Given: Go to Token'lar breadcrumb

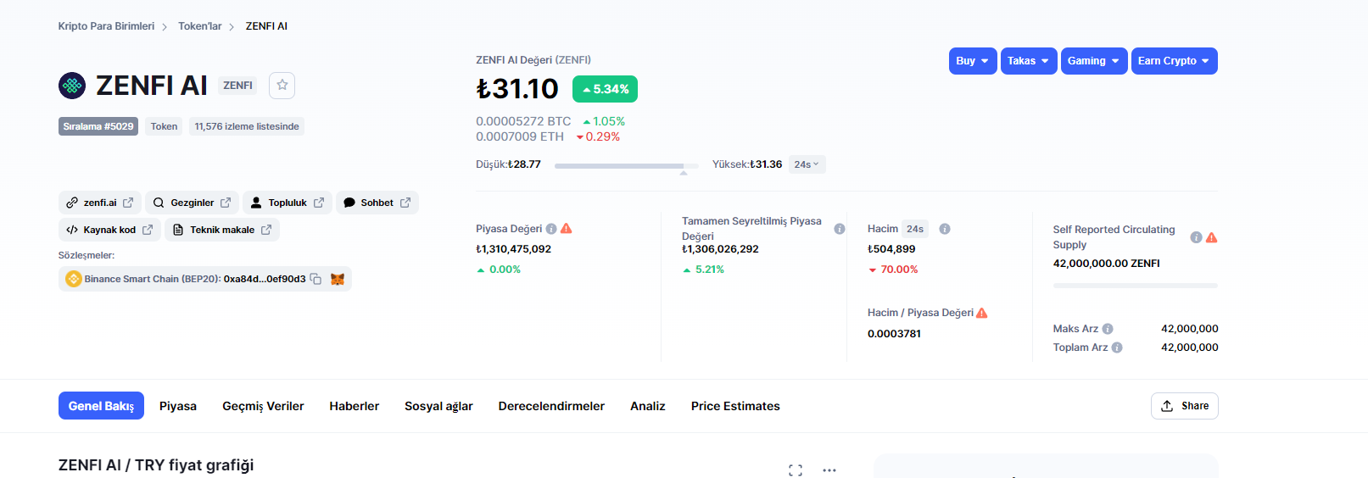Looking at the screenshot, I should 199,26.
